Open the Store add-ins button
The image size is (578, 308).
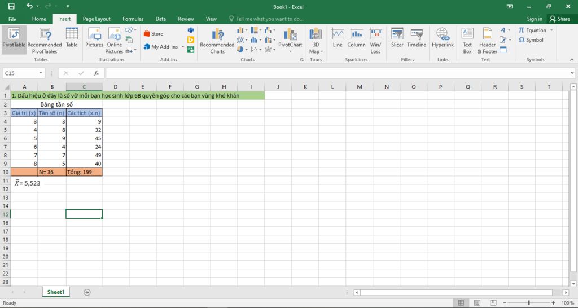click(154, 33)
